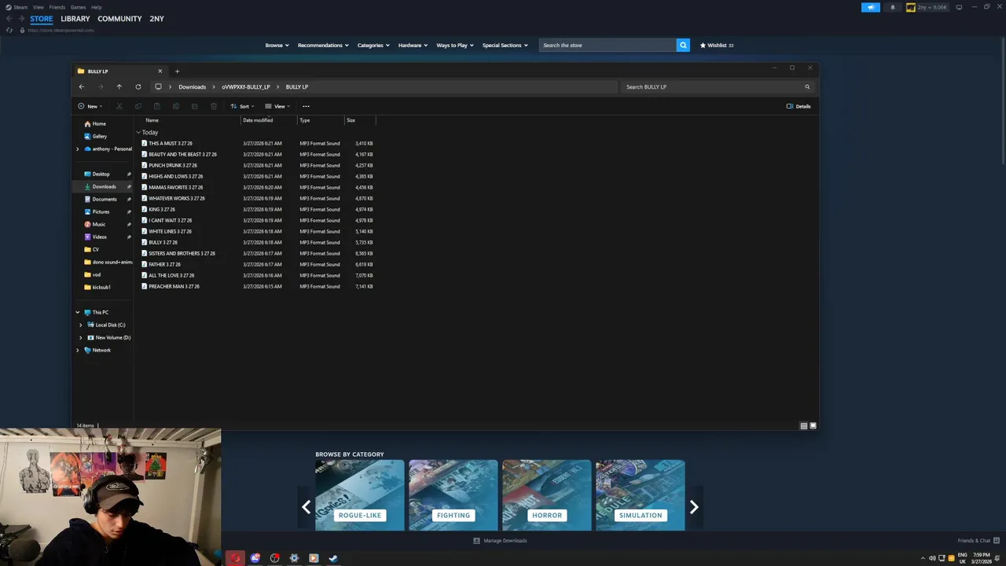Viewport: 1006px width, 566px height.
Task: Close the BULLY LP Explorer tab
Action: (160, 71)
